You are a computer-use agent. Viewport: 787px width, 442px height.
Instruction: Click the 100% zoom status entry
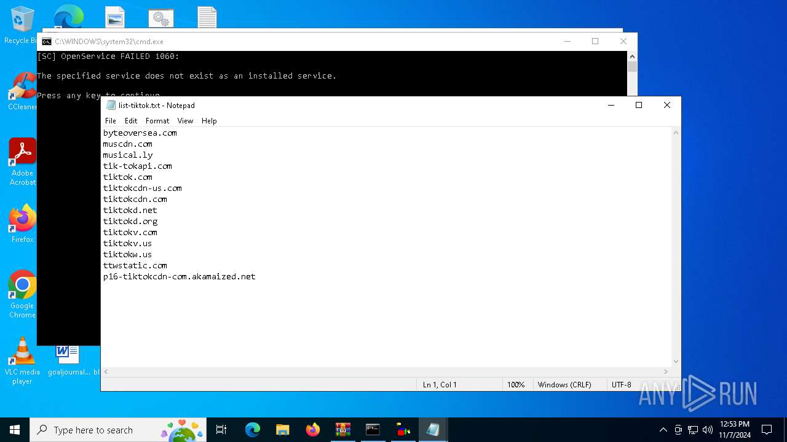(516, 385)
